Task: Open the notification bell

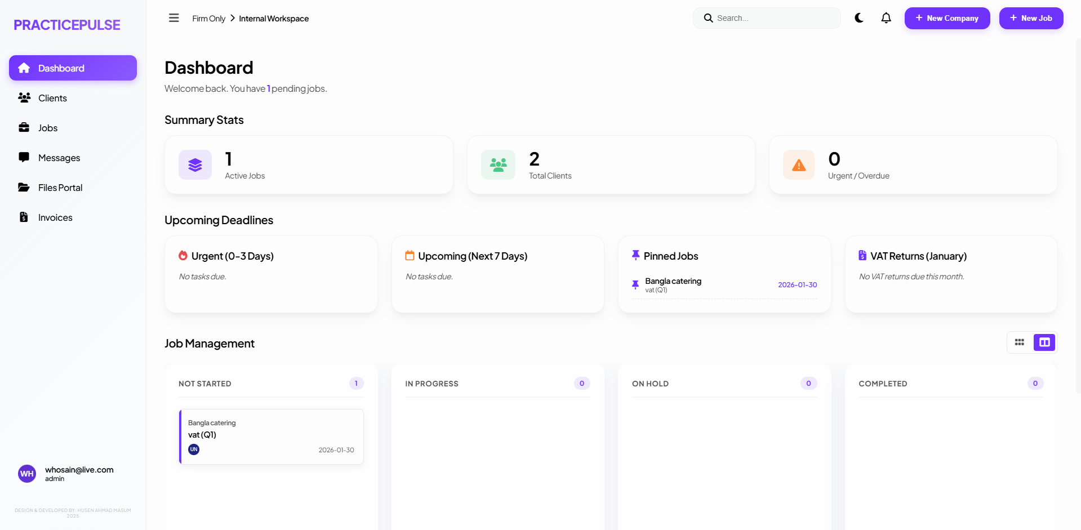Action: 886,17
